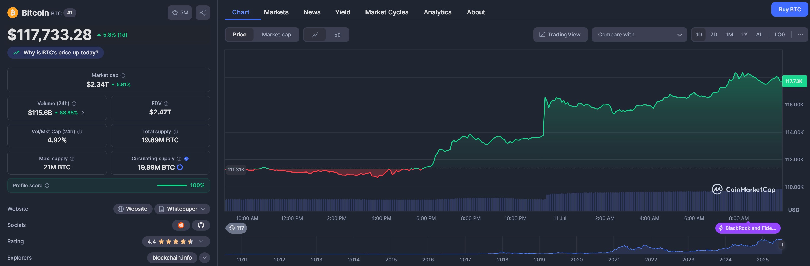The height and width of the screenshot is (266, 810).
Task: Click the 19.89M BTC total supply value
Action: 160,140
